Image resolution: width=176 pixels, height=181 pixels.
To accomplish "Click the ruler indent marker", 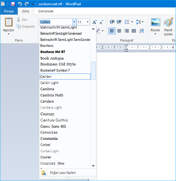I will coord(126,48).
